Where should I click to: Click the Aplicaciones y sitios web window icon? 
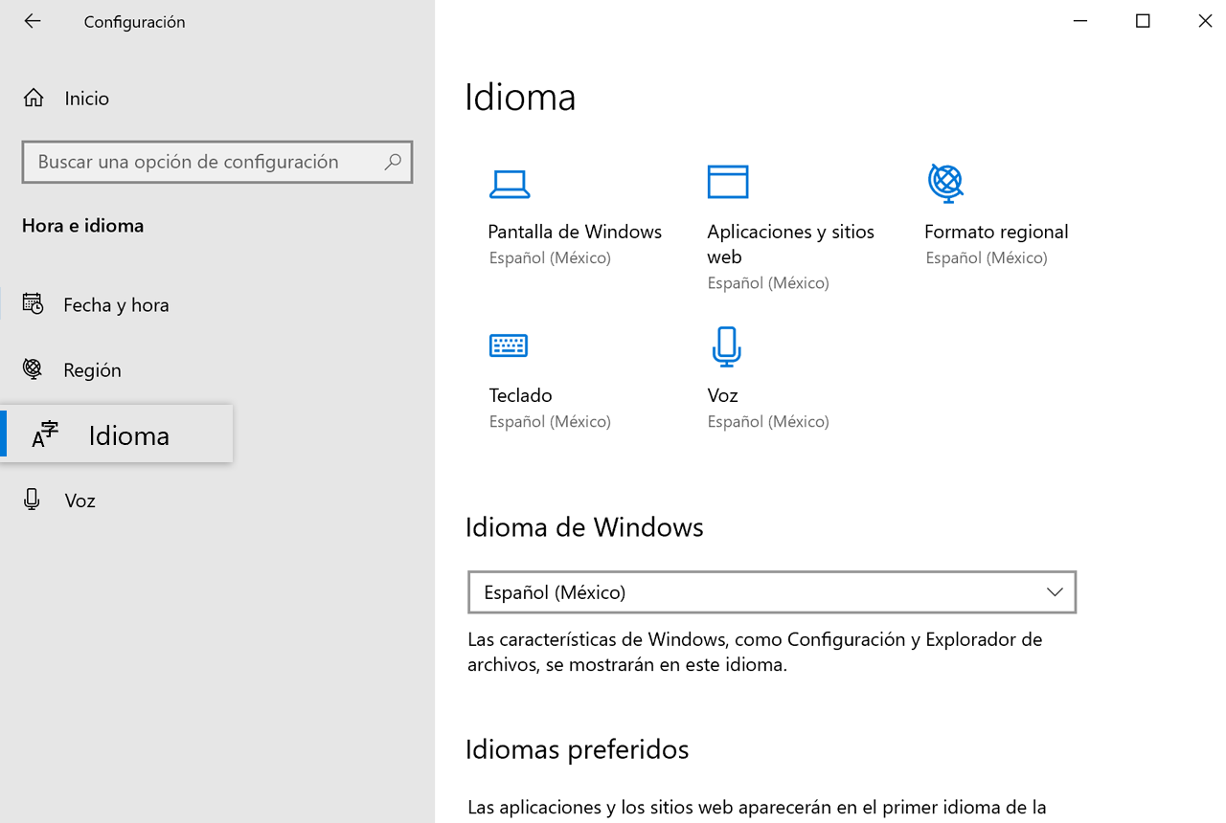point(728,181)
